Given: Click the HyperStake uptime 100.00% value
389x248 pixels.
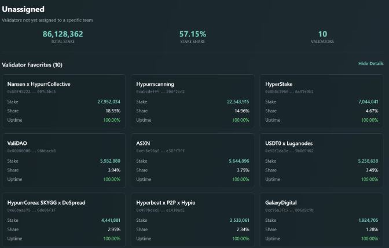Looking at the screenshot, I should coord(370,120).
